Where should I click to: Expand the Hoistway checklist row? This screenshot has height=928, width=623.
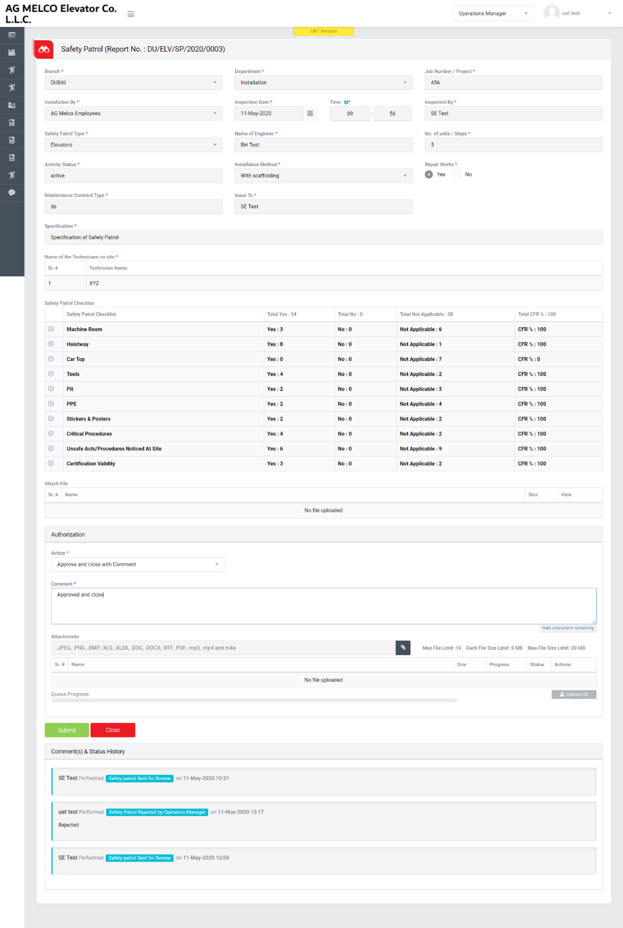[x=51, y=344]
